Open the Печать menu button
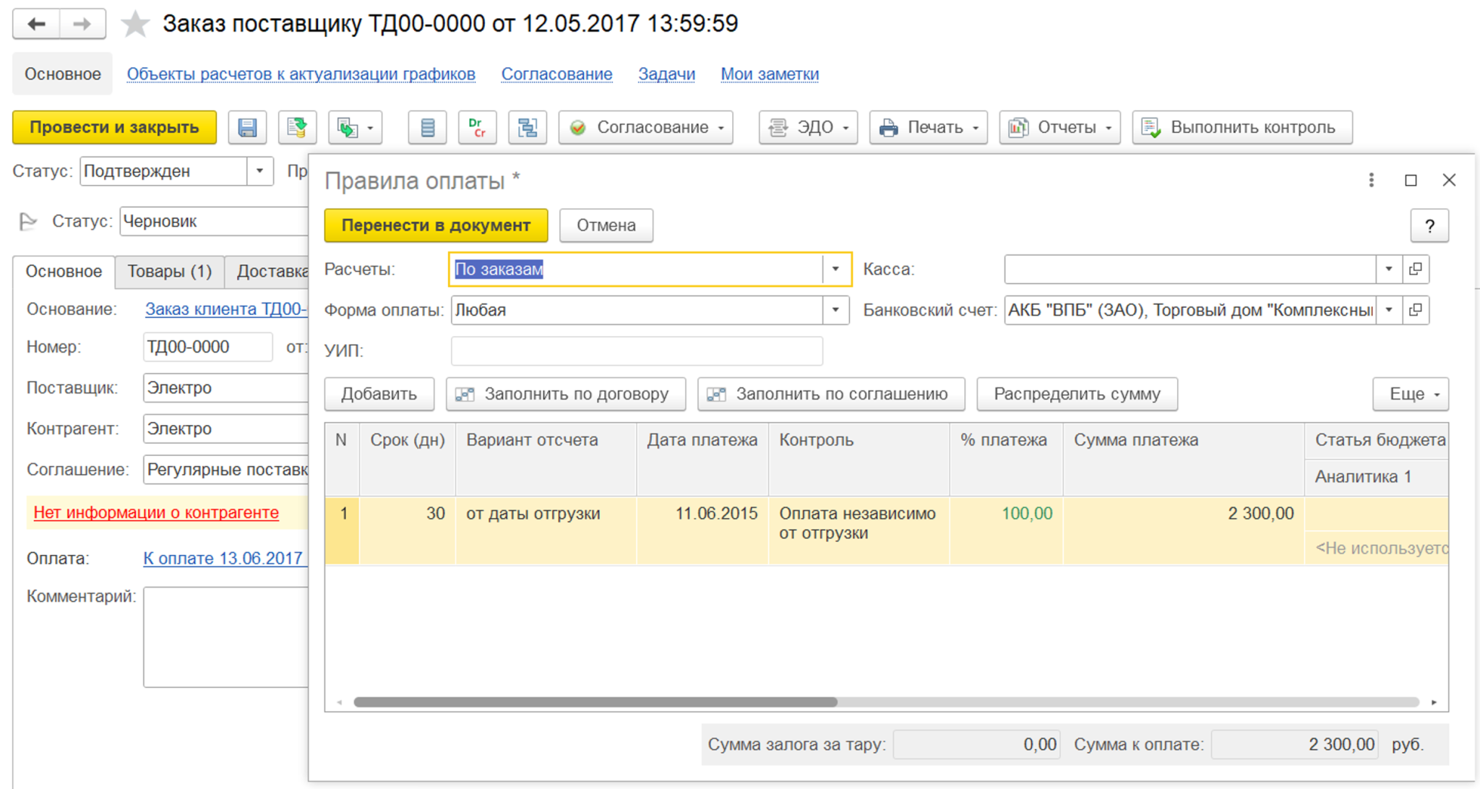1480x789 pixels. click(x=928, y=128)
